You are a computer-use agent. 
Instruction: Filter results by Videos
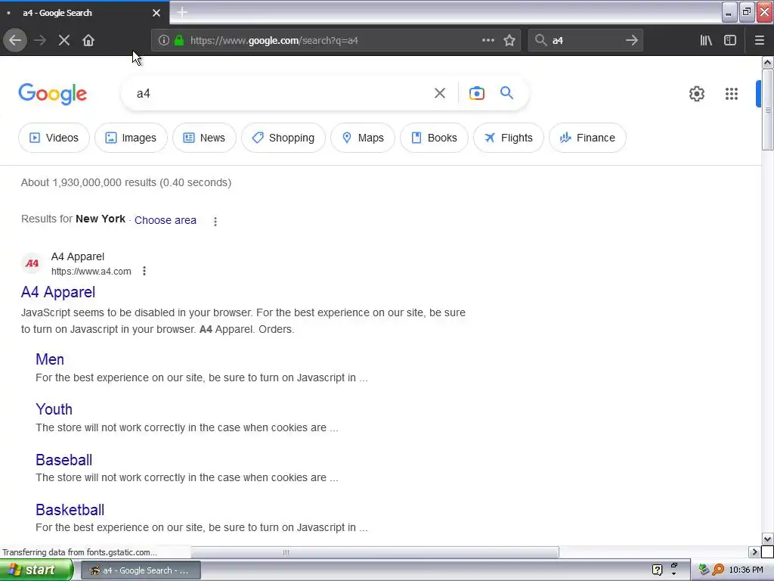[54, 138]
